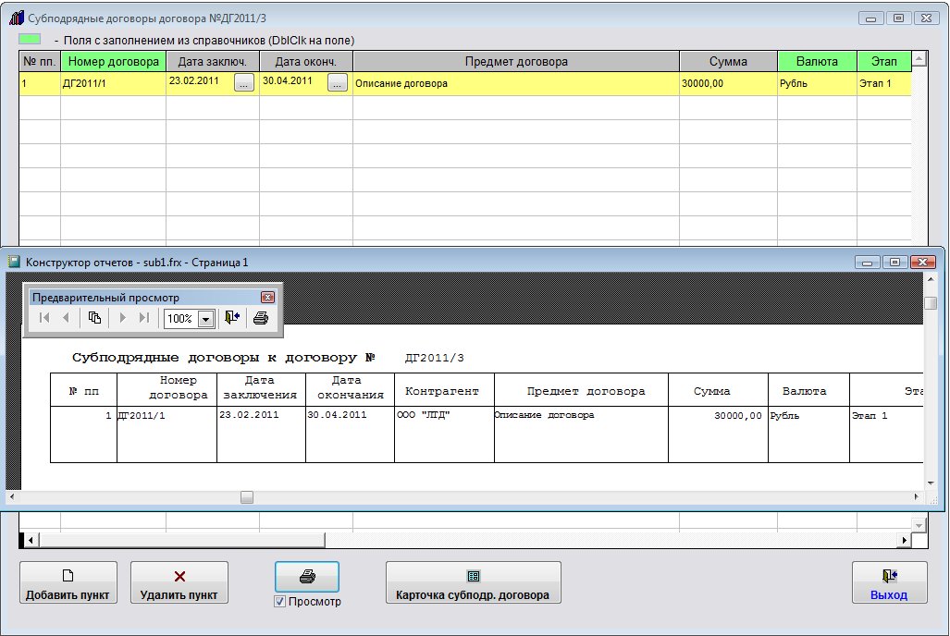Go to the previous page in preview
The image size is (950, 636).
coord(66,318)
